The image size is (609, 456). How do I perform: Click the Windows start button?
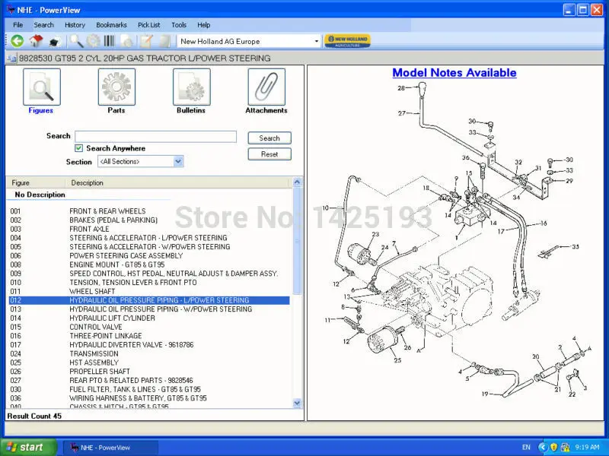(x=28, y=447)
